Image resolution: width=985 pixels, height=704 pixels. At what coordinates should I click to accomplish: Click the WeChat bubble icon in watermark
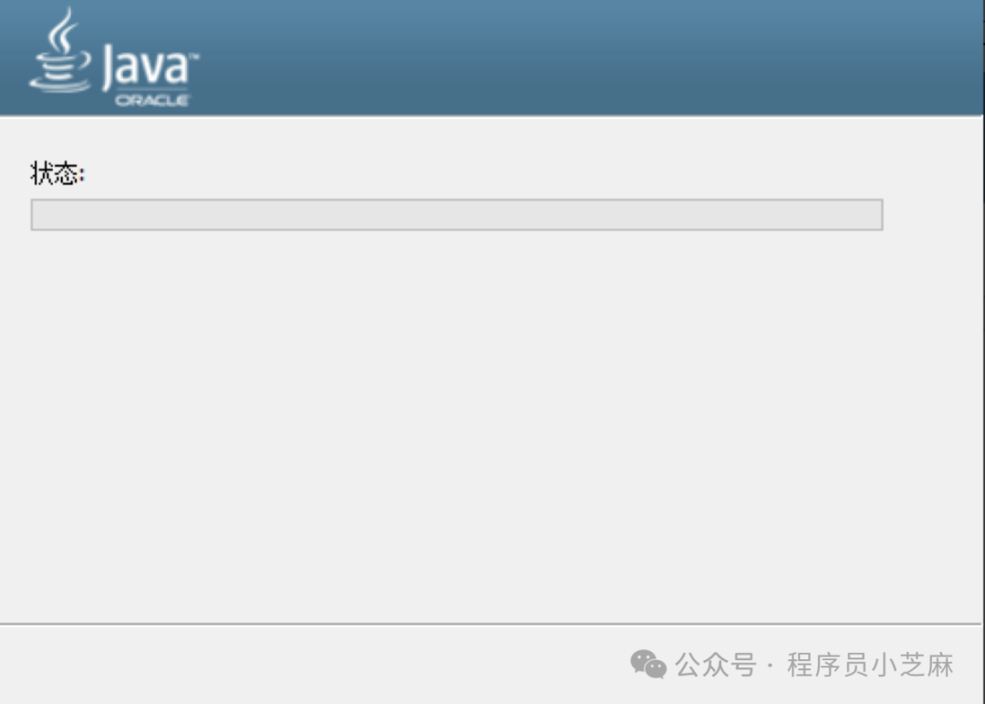coord(648,665)
